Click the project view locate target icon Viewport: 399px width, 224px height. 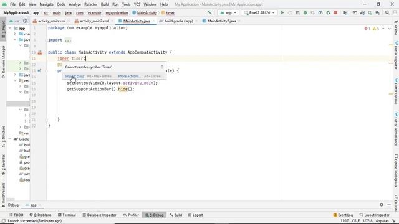(25, 21)
